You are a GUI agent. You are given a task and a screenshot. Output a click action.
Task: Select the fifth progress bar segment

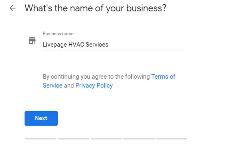click(x=172, y=139)
